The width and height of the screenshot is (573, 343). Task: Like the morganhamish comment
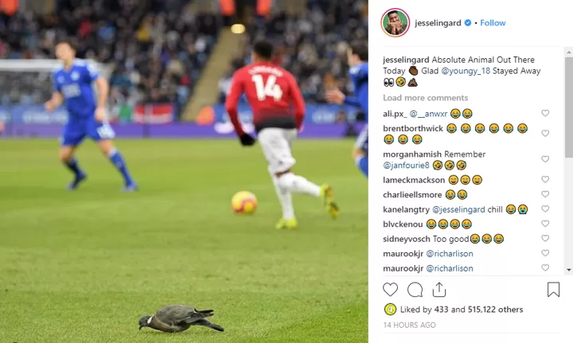[x=545, y=159]
